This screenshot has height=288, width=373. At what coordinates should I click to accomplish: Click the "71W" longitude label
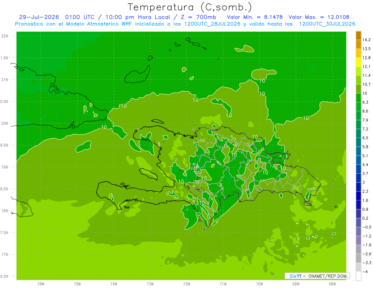pos(223,284)
